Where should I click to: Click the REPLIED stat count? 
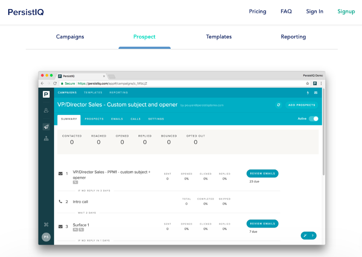[145, 142]
